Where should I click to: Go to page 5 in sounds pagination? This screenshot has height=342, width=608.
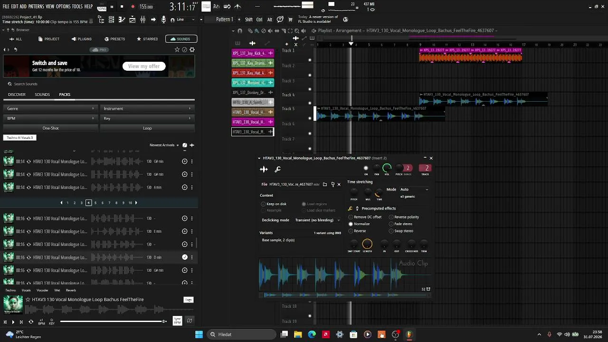[x=95, y=203]
